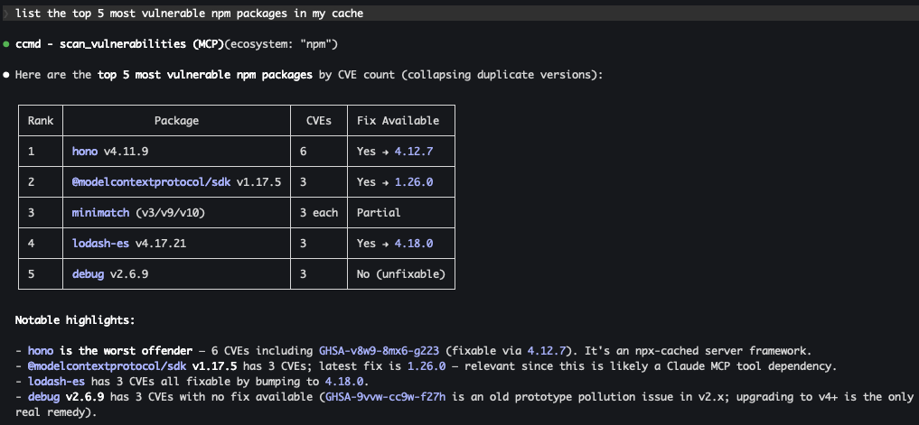The image size is (919, 425).
Task: Click 'No (unfixable)' cell in debug row
Action: tap(401, 273)
